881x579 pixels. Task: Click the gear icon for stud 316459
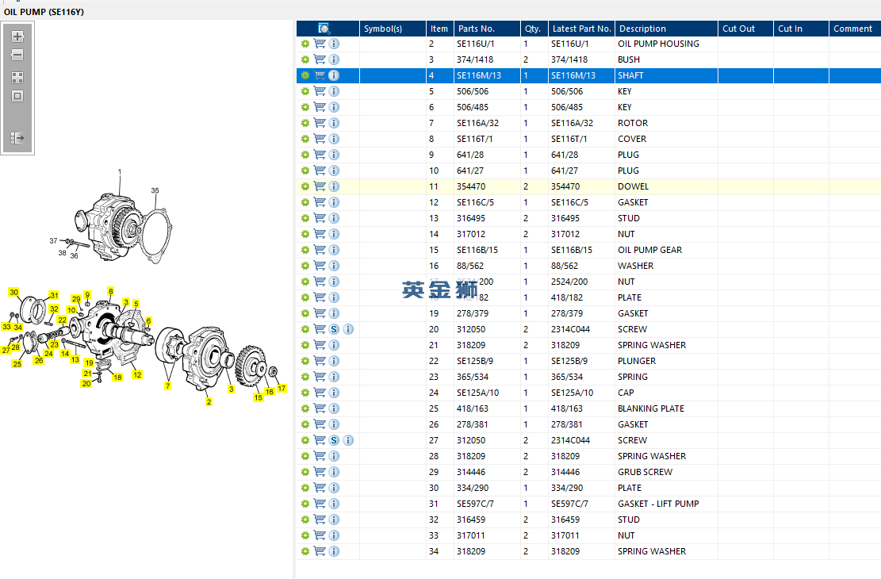305,520
